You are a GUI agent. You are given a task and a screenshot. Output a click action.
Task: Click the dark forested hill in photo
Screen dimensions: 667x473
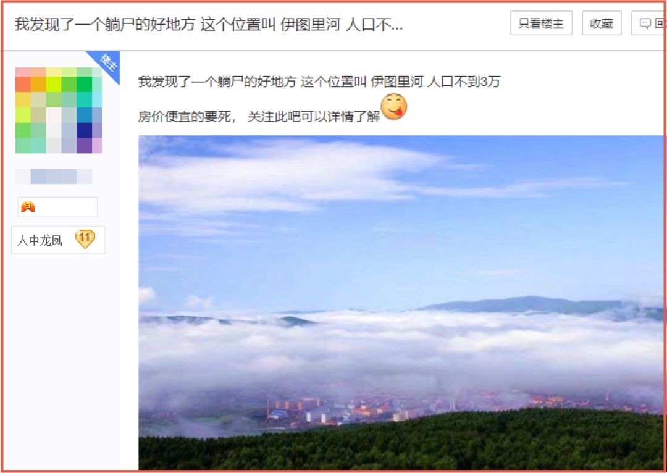coord(401,442)
